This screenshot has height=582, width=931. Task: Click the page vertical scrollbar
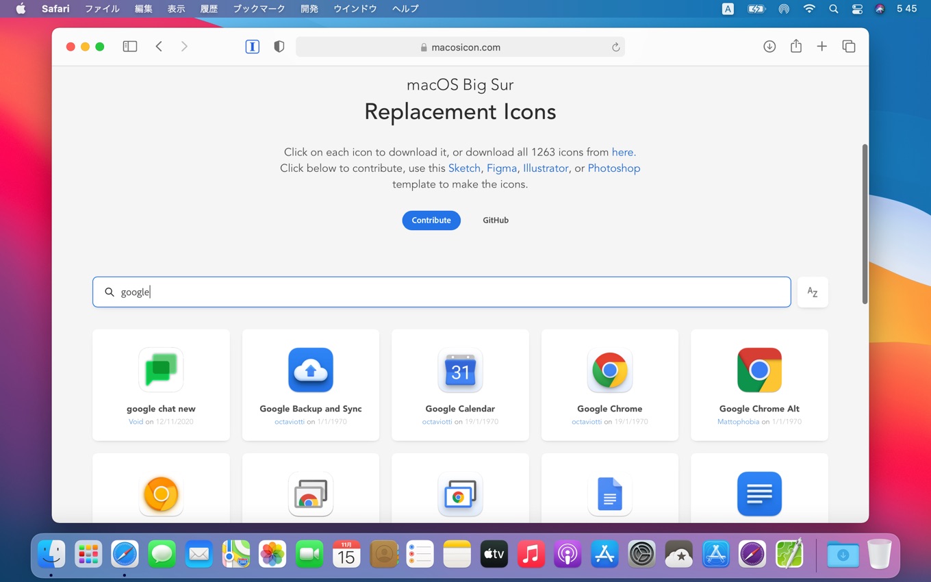pyautogui.click(x=865, y=224)
